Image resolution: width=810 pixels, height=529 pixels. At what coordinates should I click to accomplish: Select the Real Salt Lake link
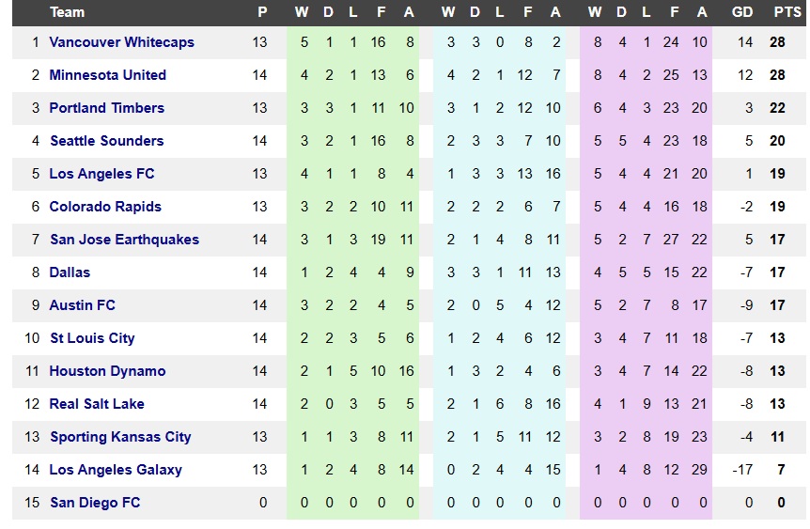97,404
